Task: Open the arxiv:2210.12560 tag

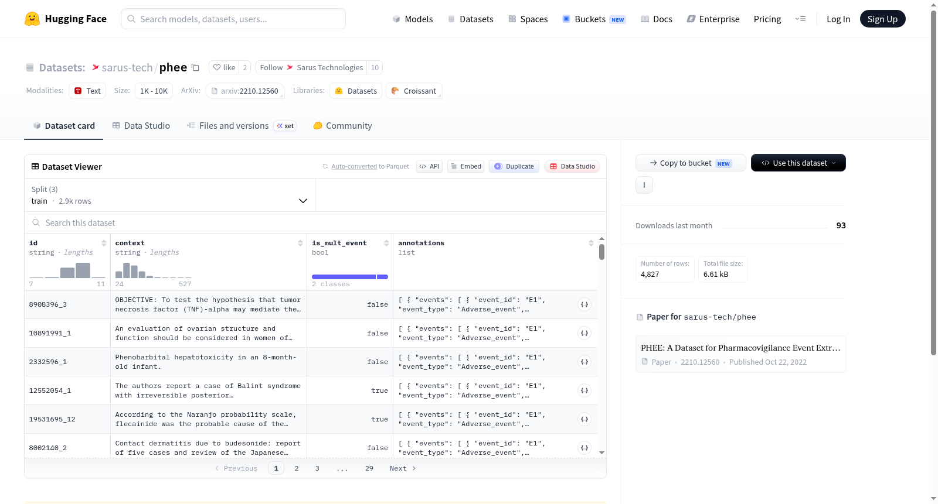Action: coord(245,91)
